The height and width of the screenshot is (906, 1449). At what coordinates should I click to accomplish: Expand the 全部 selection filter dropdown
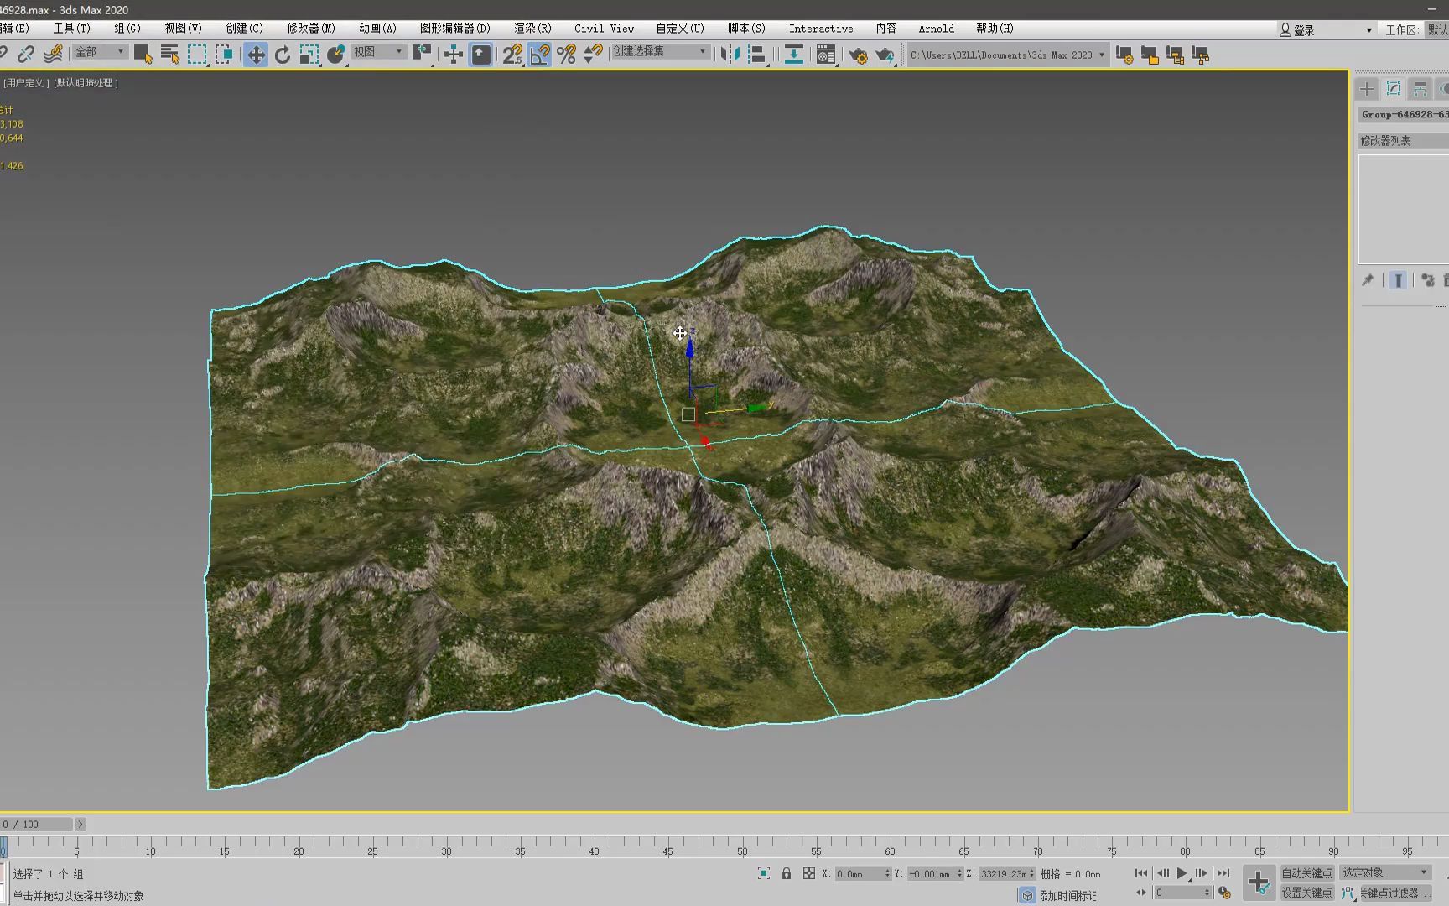(99, 52)
